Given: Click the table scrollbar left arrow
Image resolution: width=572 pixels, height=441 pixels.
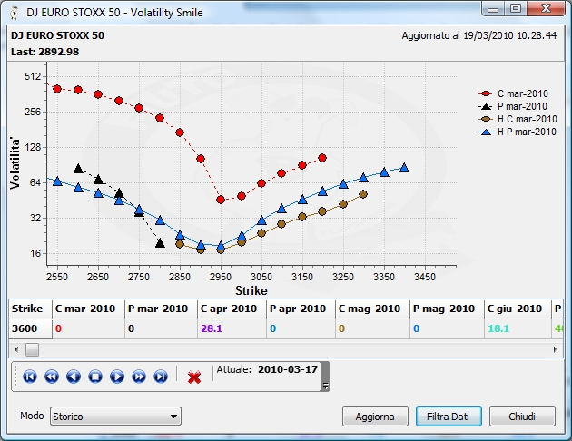Looking at the screenshot, I should pos(16,350).
